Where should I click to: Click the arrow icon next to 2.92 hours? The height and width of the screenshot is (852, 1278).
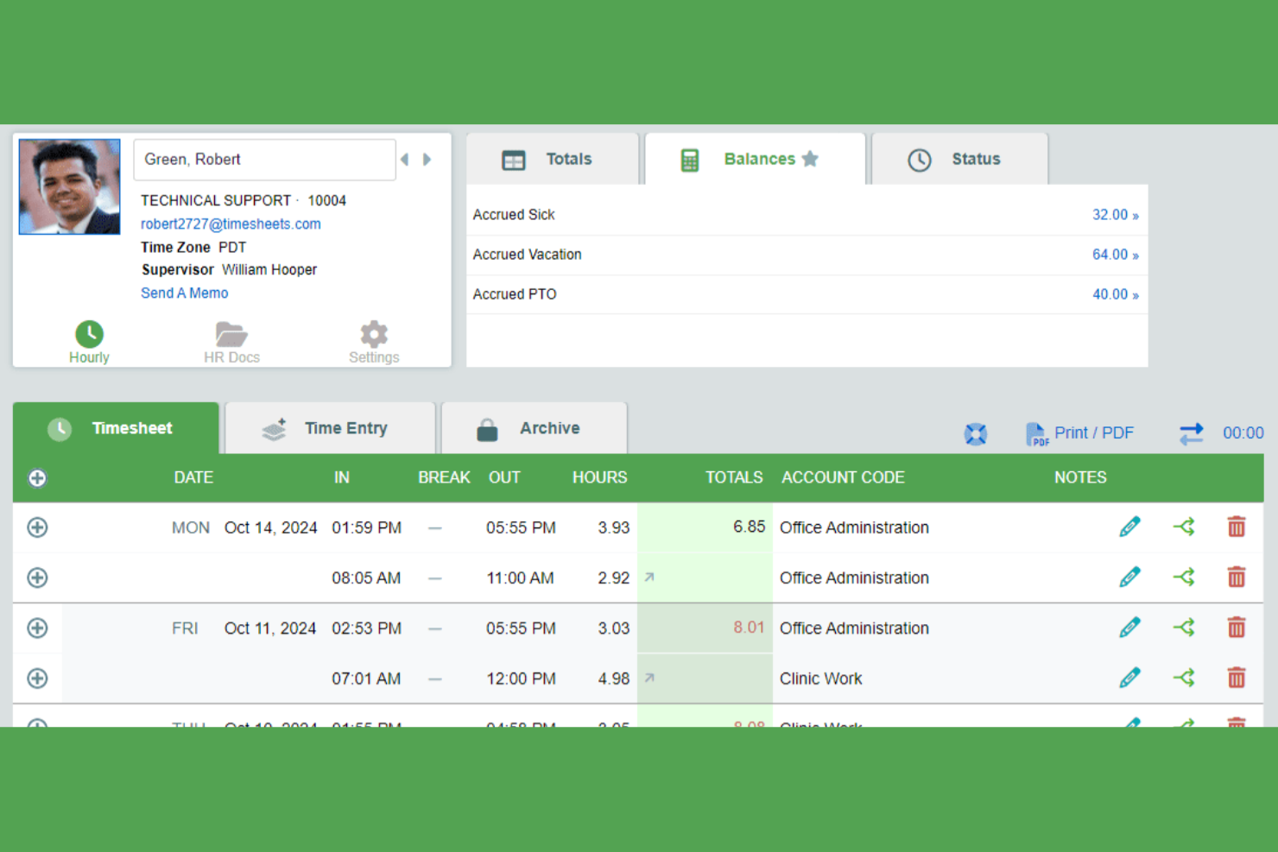(649, 577)
